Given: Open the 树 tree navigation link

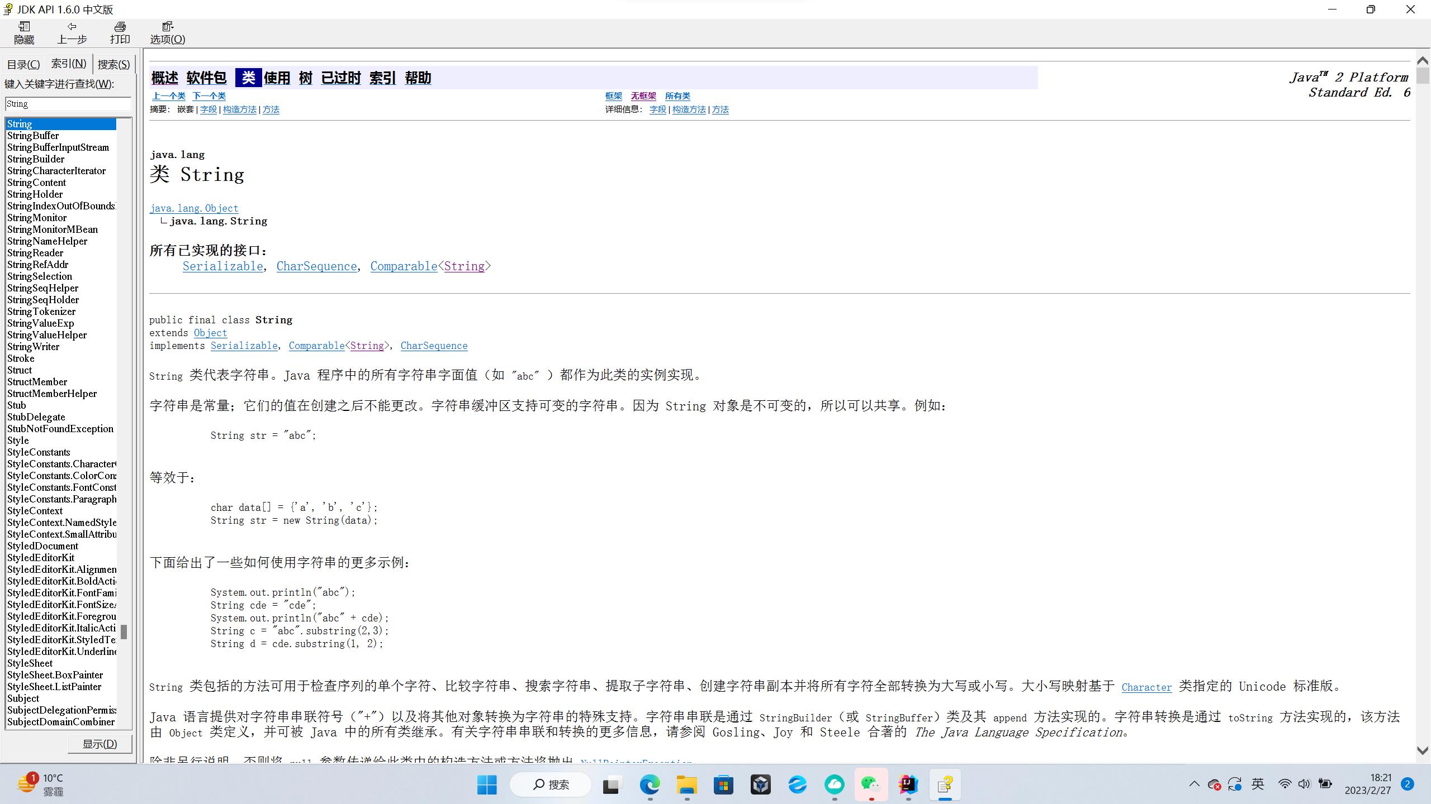Looking at the screenshot, I should (305, 78).
